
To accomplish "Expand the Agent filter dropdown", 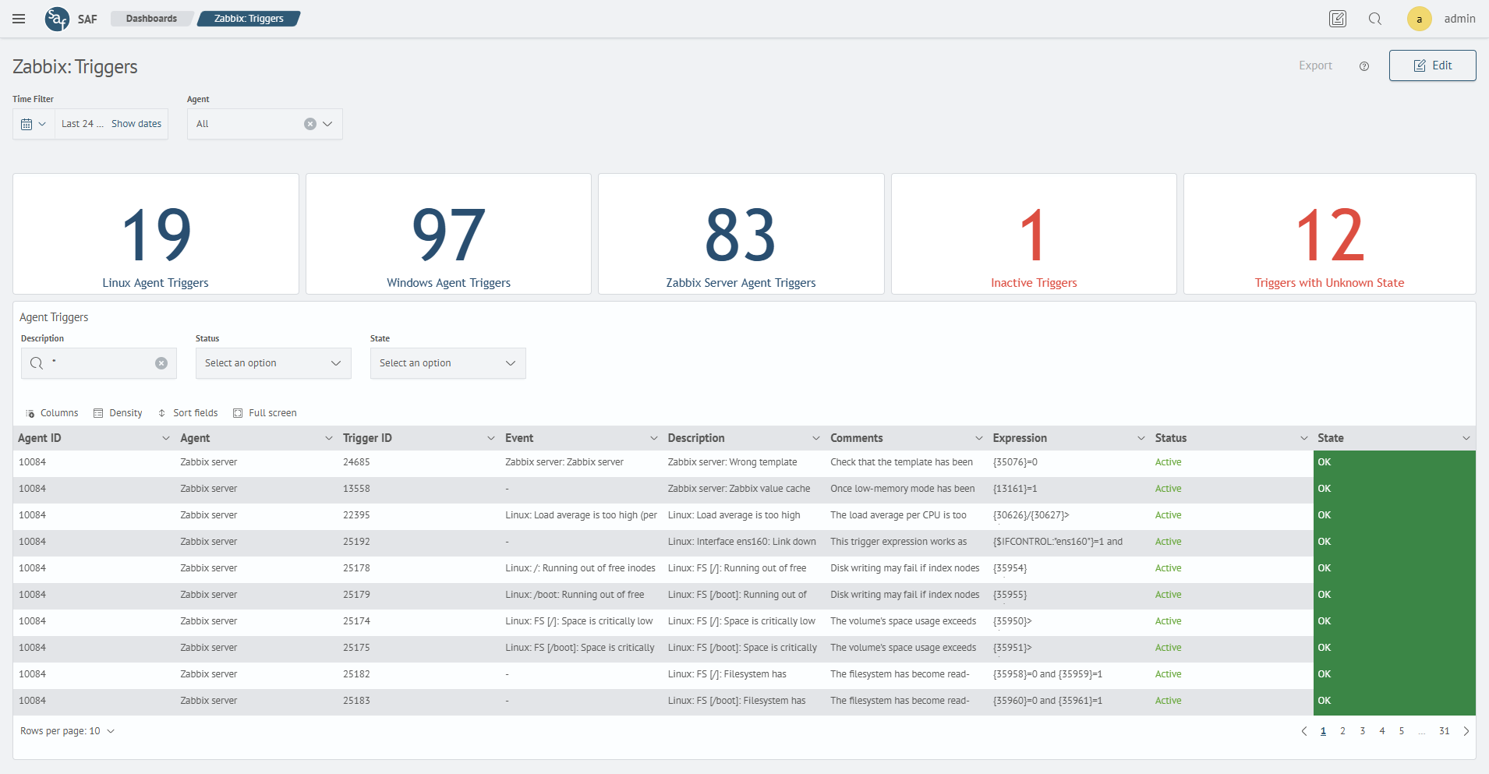I will [x=328, y=124].
